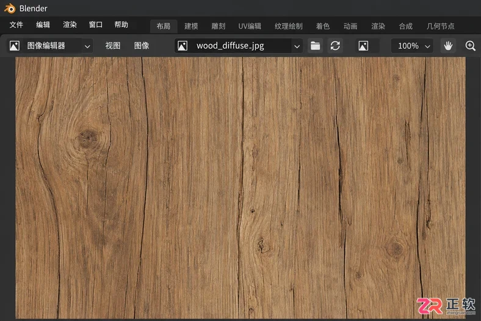Image resolution: width=481 pixels, height=321 pixels.
Task: Open the 渲染 menu in menu bar
Action: (70, 25)
